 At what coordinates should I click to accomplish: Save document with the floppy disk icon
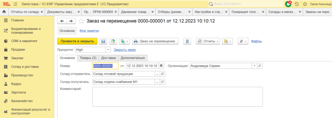click(103, 41)
